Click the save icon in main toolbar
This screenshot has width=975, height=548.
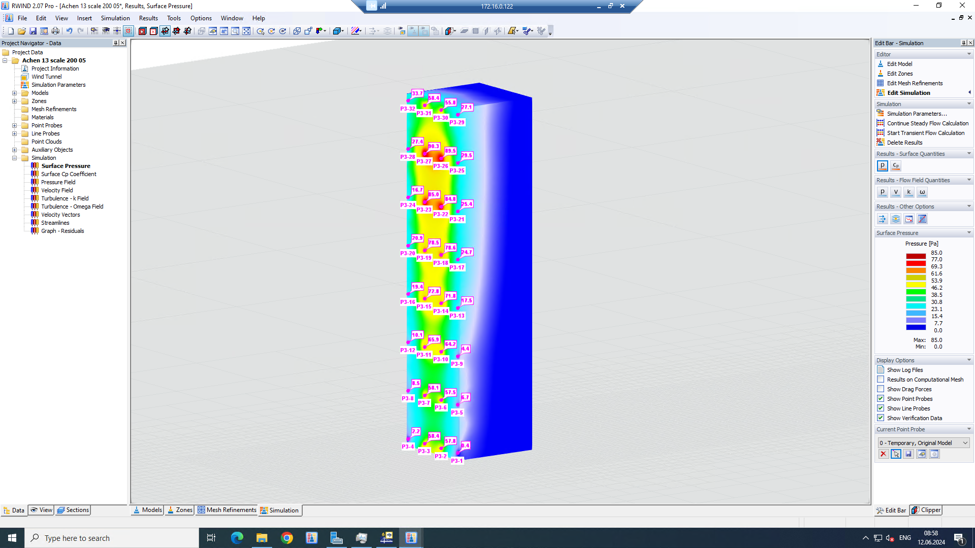click(33, 31)
